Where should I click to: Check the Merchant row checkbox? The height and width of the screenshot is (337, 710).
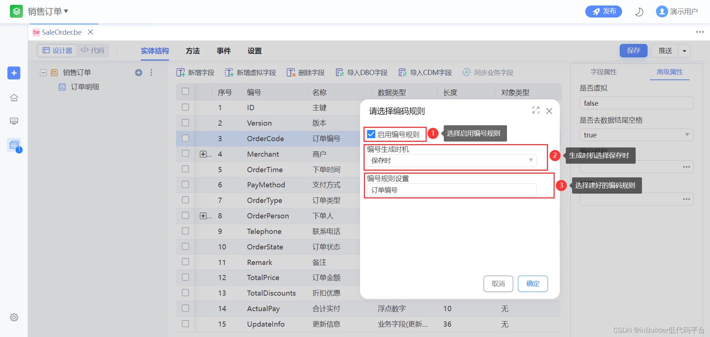pos(186,153)
